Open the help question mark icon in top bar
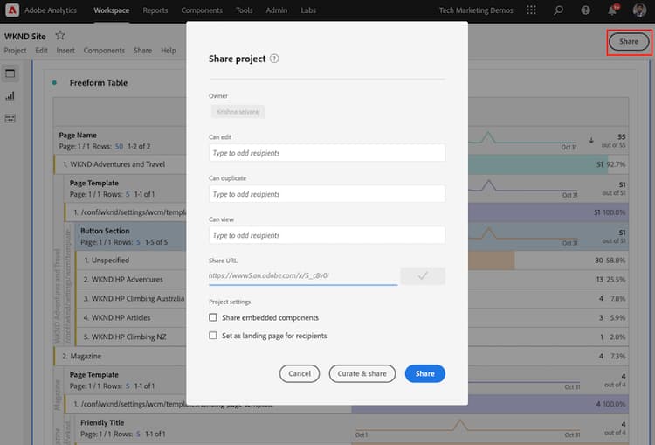This screenshot has height=445, width=655. [586, 10]
